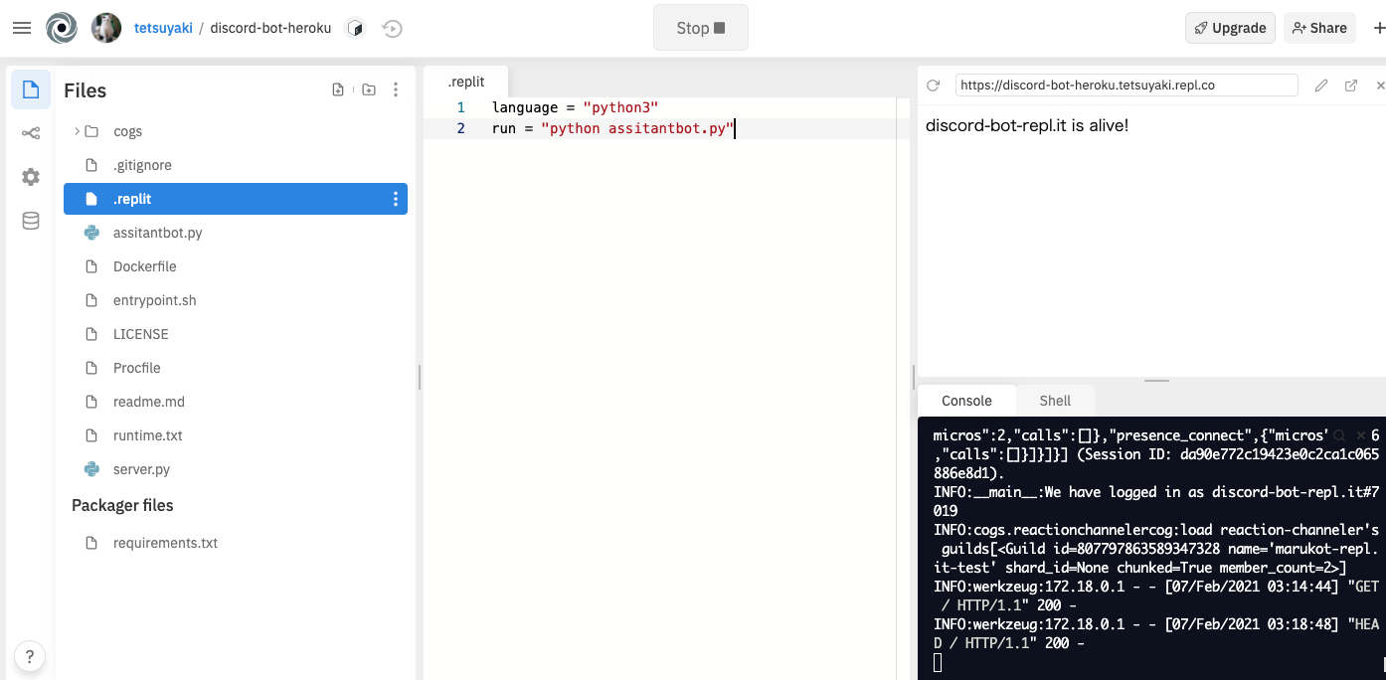Image resolution: width=1386 pixels, height=680 pixels.
Task: Open tetsuyaki profile link
Action: pos(163,28)
